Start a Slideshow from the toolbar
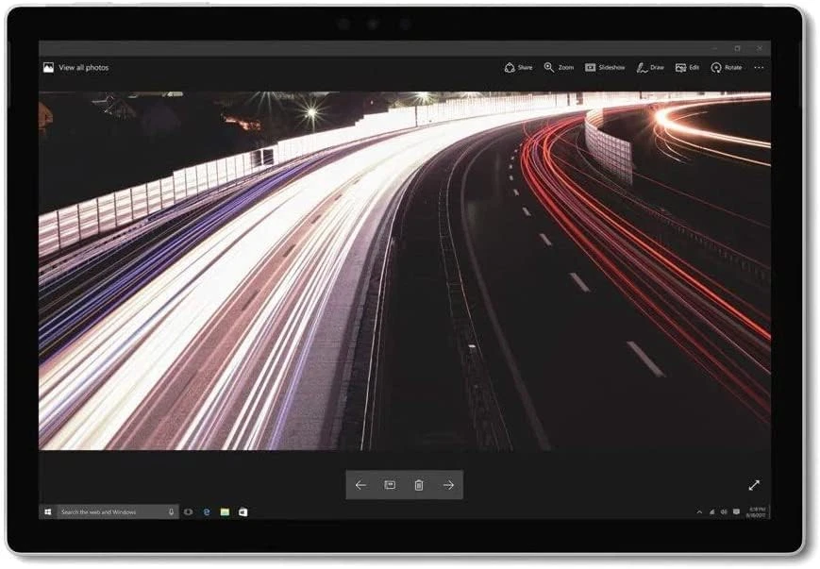Viewport: 820px width, 569px height. pos(590,67)
